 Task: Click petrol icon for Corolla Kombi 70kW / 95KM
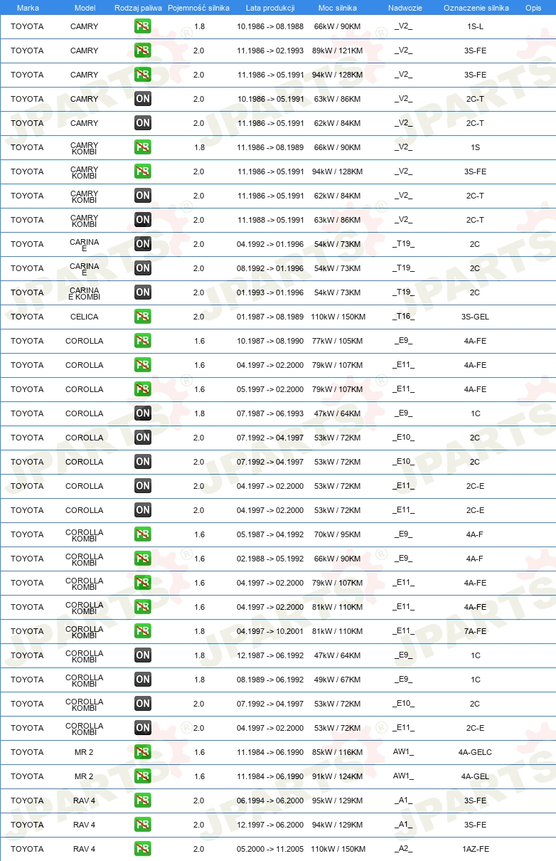(143, 534)
